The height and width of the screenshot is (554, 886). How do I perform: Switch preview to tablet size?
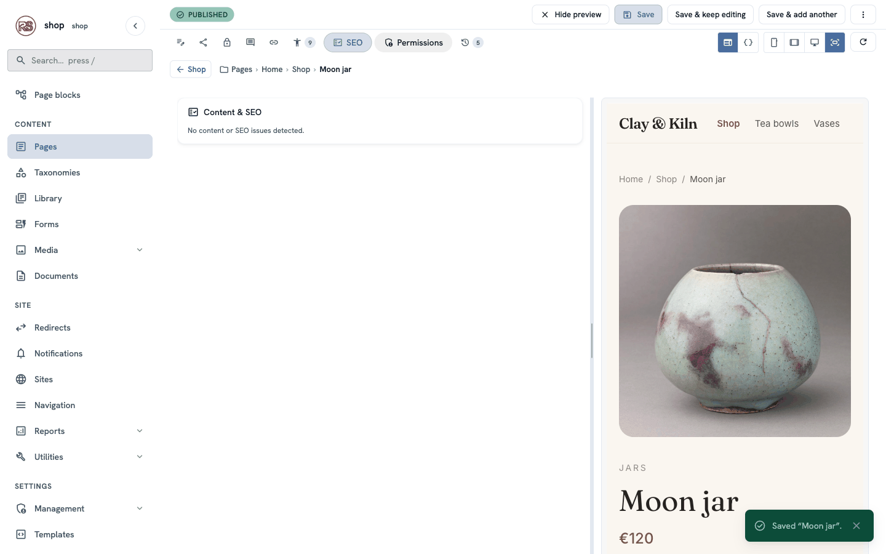tap(794, 42)
